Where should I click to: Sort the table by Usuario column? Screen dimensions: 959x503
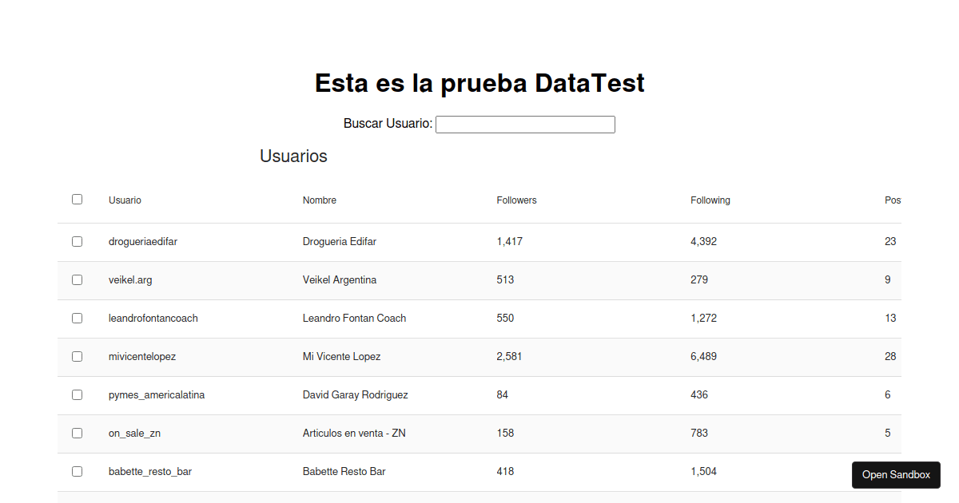pyautogui.click(x=125, y=200)
